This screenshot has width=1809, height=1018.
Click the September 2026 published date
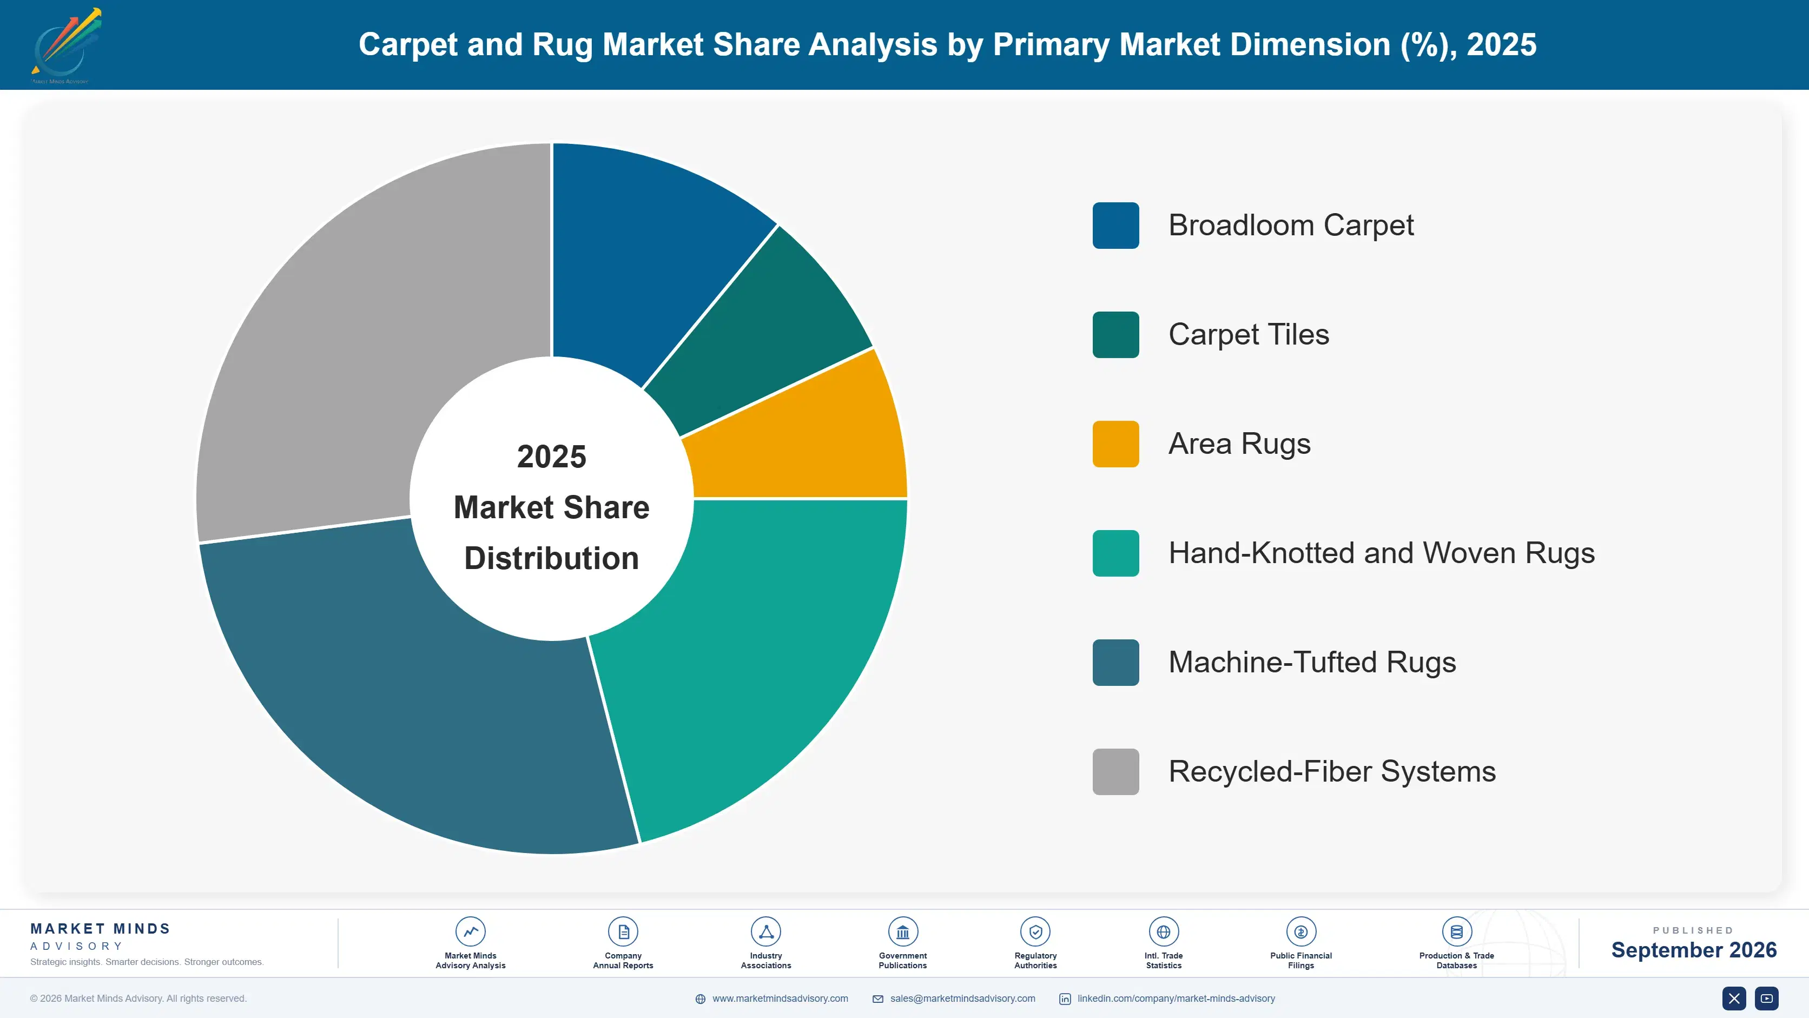pos(1694,950)
